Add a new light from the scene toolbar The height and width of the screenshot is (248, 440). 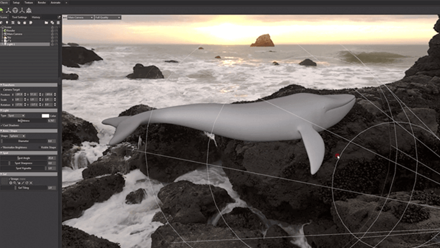(x=7, y=23)
